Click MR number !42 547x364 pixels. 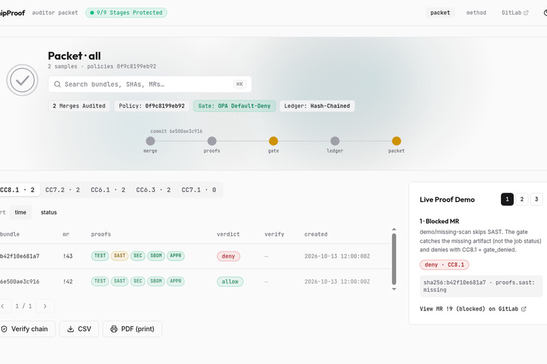[68, 281]
